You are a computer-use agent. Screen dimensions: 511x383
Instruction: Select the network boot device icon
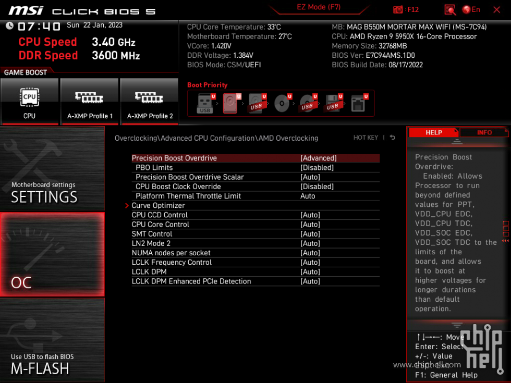(x=359, y=104)
